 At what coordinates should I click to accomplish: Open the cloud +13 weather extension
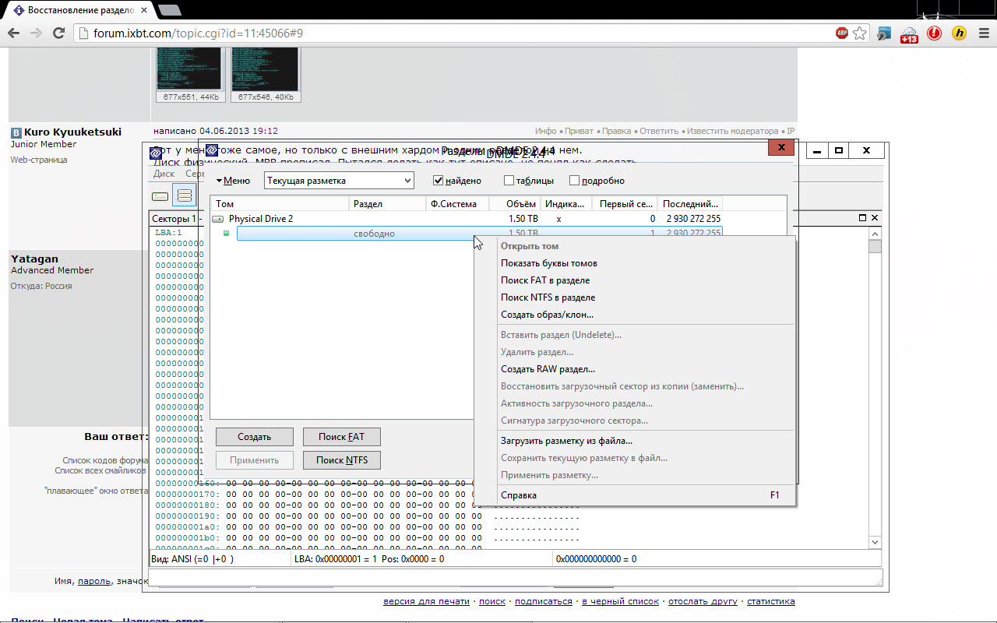coord(909,33)
